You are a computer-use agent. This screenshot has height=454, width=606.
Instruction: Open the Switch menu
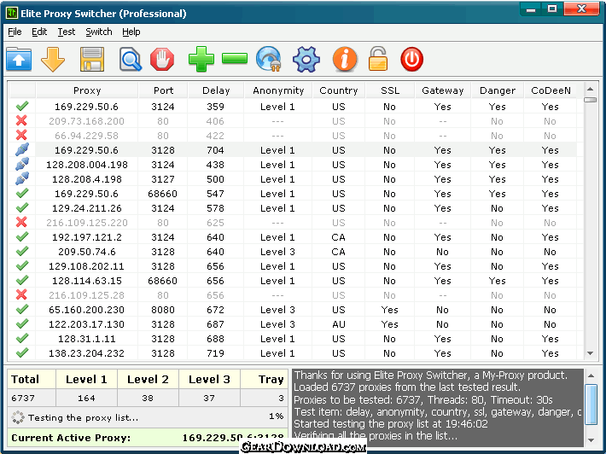pos(99,32)
